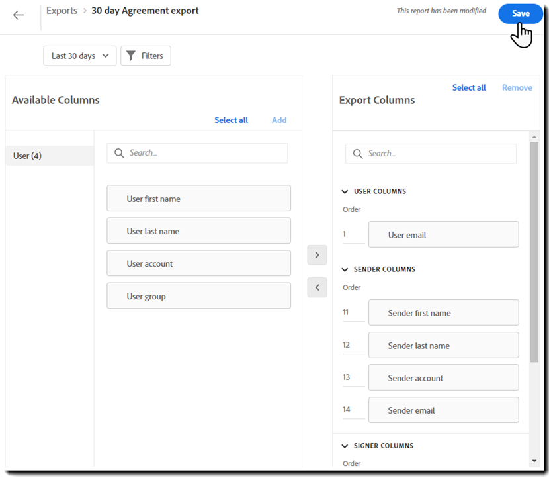Click Select all in Available Columns
This screenshot has width=549, height=478.
(x=231, y=120)
